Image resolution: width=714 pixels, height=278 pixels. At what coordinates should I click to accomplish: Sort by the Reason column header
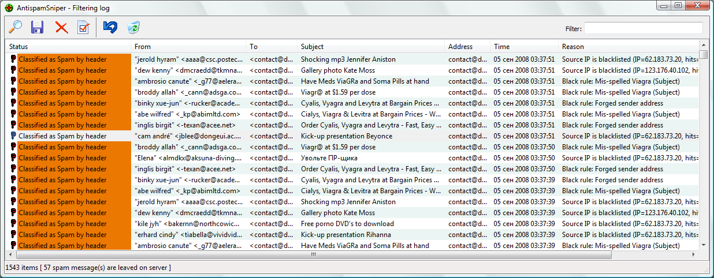pos(629,47)
